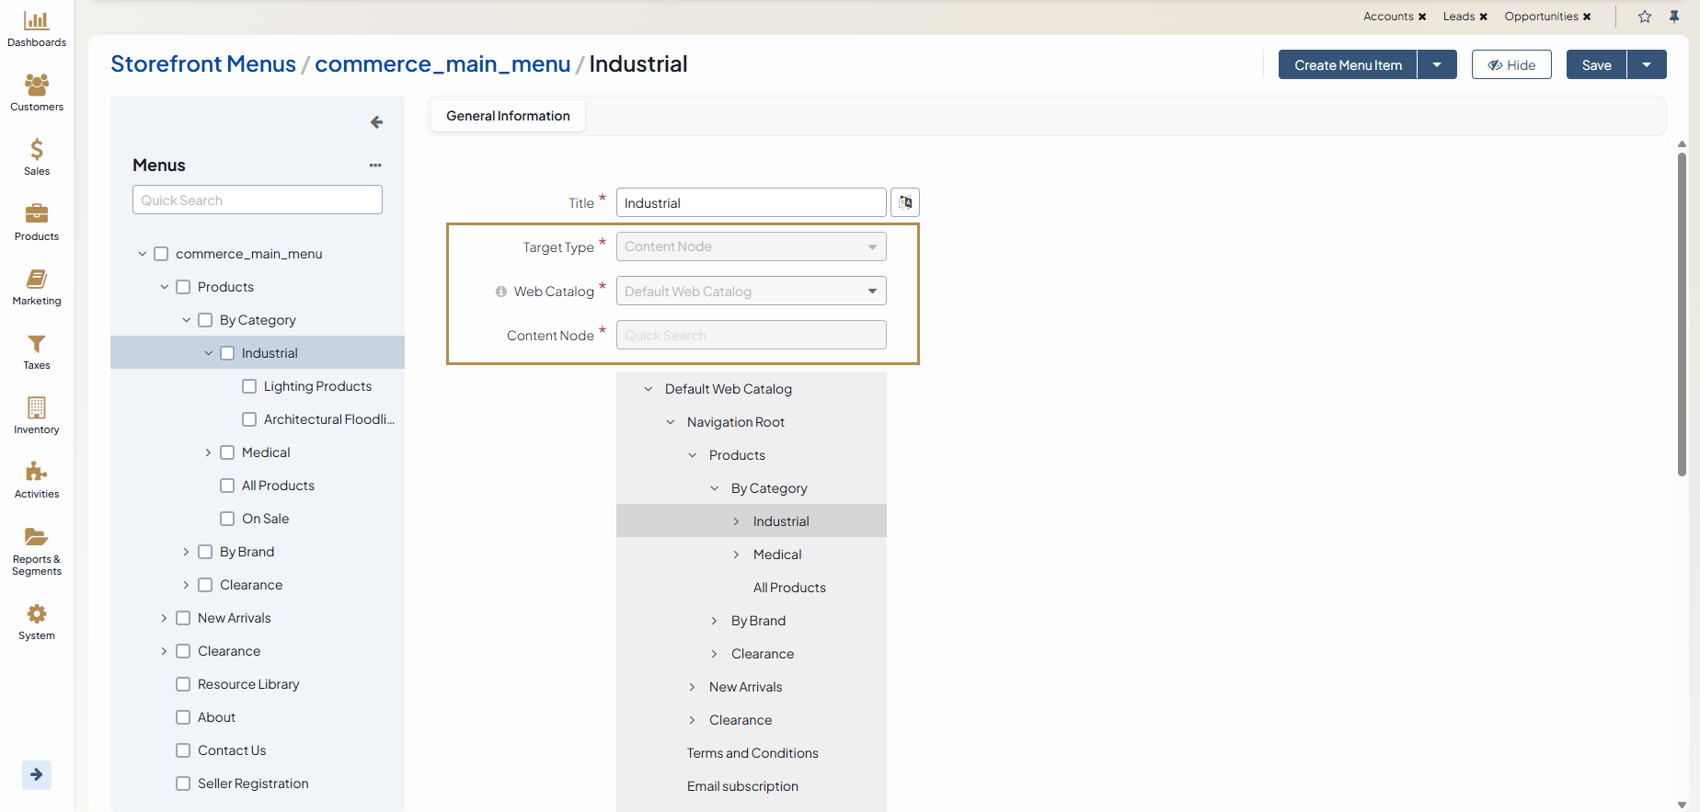This screenshot has width=1700, height=812.
Task: Click the Hide button
Action: pyautogui.click(x=1511, y=65)
